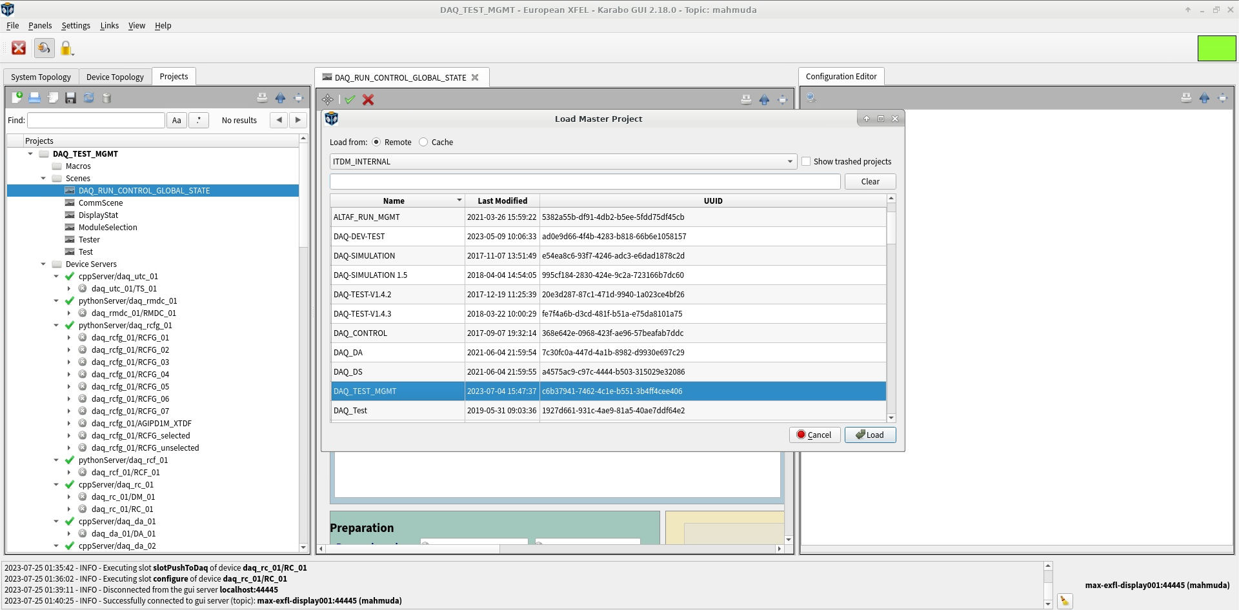Open the print icon on the scene toolbar

(x=747, y=99)
